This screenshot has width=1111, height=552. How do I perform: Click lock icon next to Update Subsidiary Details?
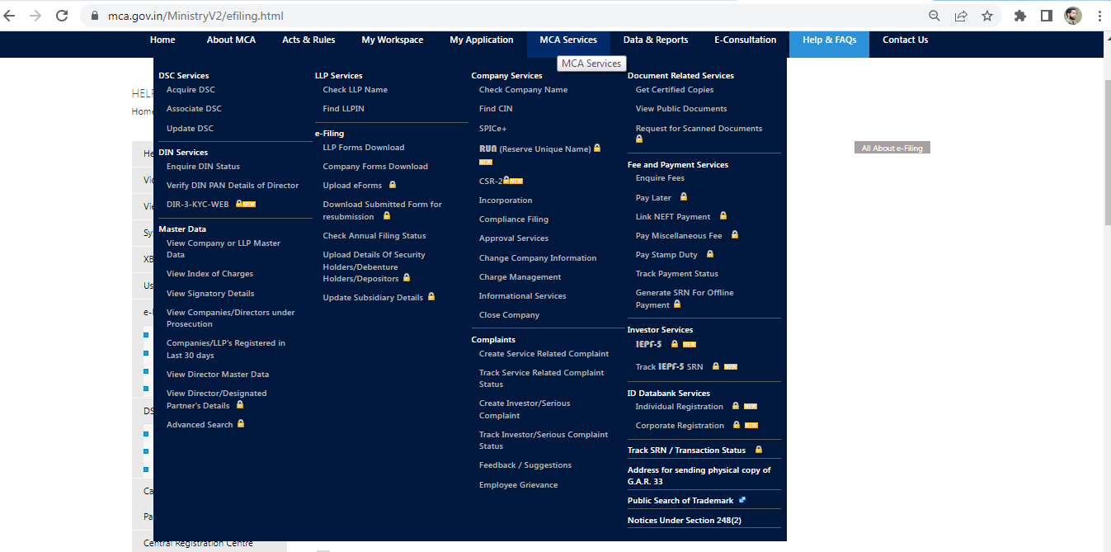click(x=431, y=296)
